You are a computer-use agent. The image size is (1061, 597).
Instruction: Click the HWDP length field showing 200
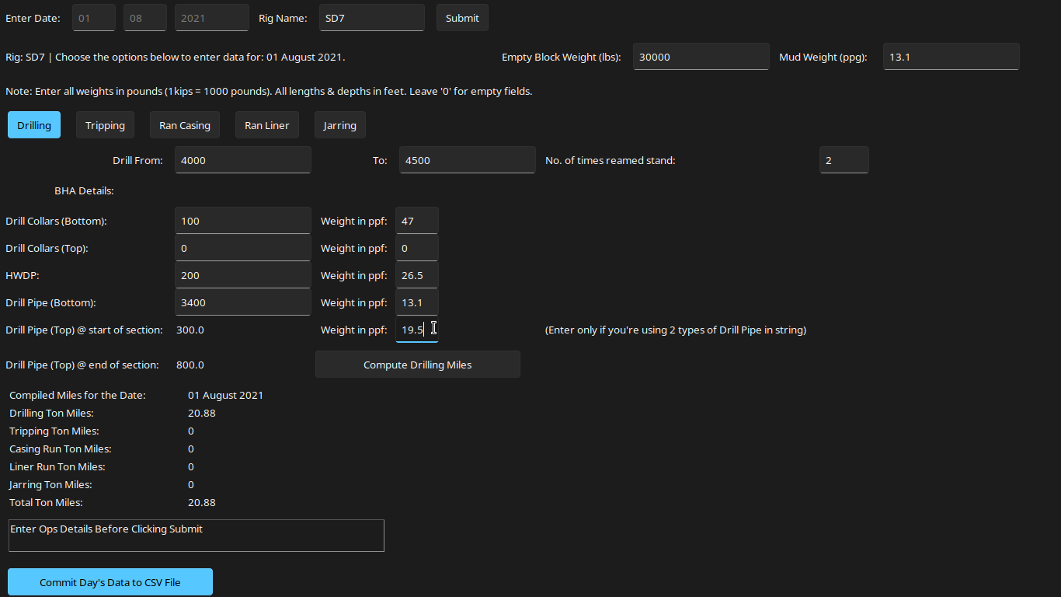[x=242, y=274]
